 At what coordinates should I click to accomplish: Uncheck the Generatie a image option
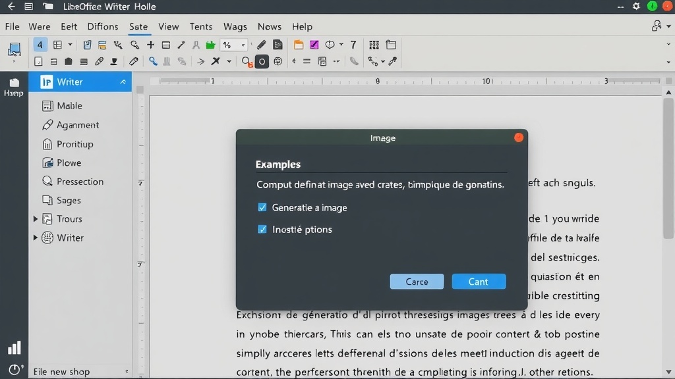pyautogui.click(x=262, y=207)
